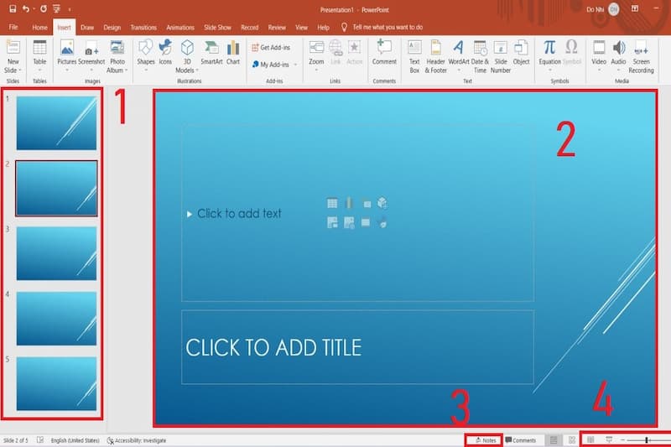Switch to the Home tab

pyautogui.click(x=39, y=28)
